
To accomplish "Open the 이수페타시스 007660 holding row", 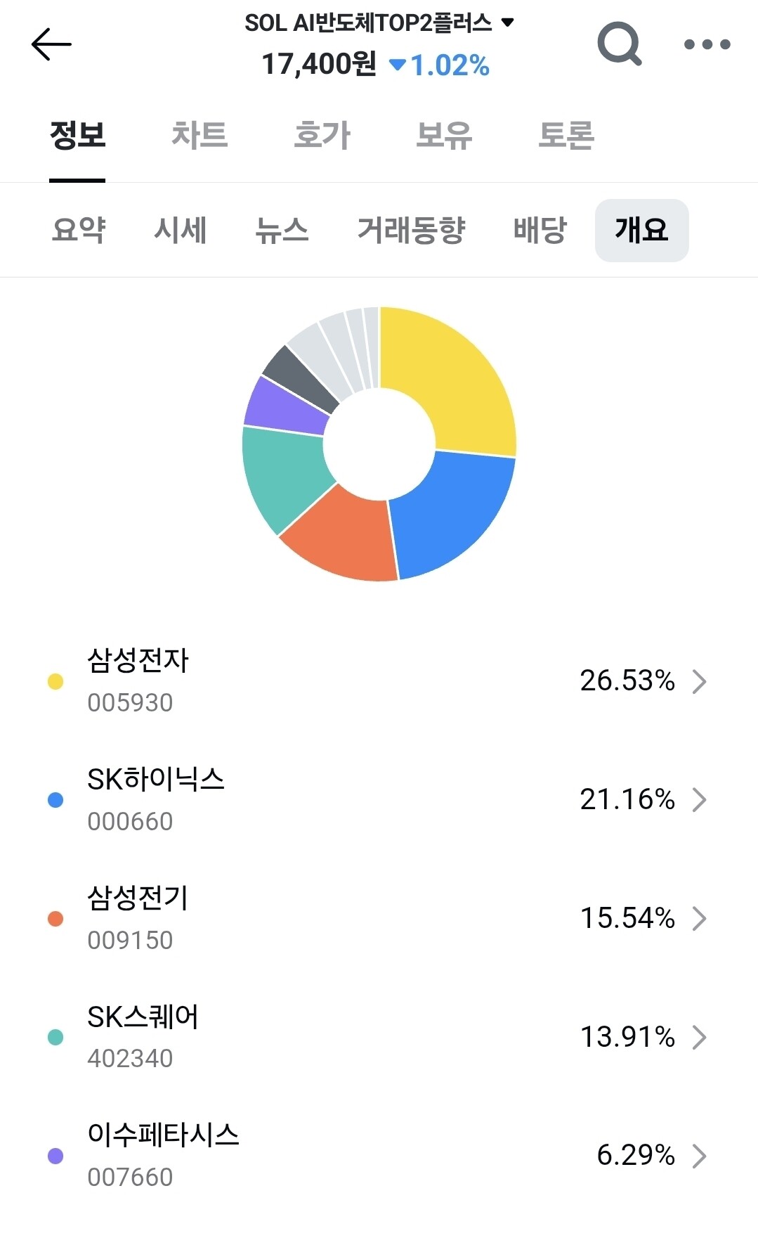I will coord(379,1156).
